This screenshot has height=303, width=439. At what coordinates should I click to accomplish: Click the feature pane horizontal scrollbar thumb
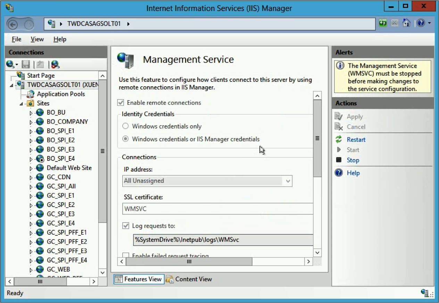[x=189, y=261]
